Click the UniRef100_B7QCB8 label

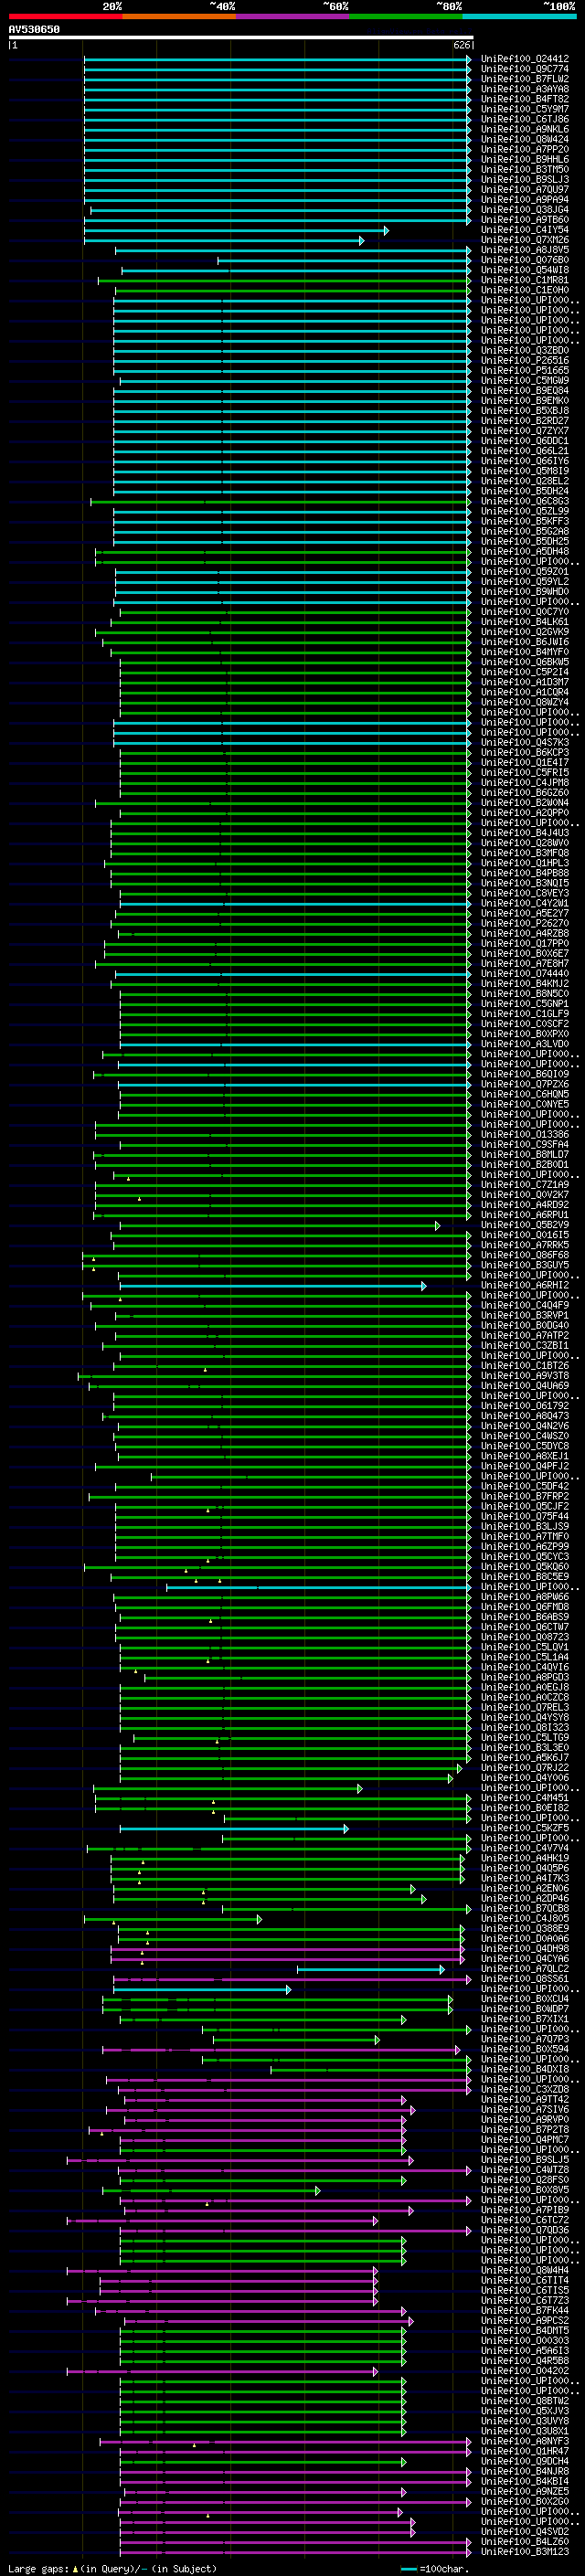pyautogui.click(x=524, y=1908)
